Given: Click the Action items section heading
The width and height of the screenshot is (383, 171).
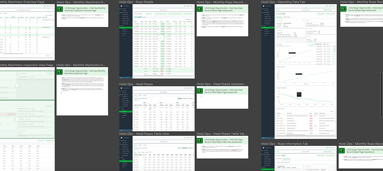Looking at the screenshot, I should click(x=281, y=109).
